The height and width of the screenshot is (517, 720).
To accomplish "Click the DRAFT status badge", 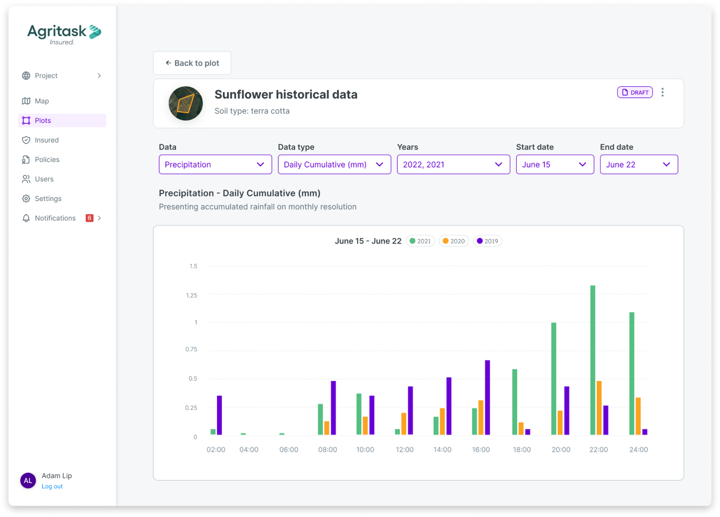I will tap(634, 92).
